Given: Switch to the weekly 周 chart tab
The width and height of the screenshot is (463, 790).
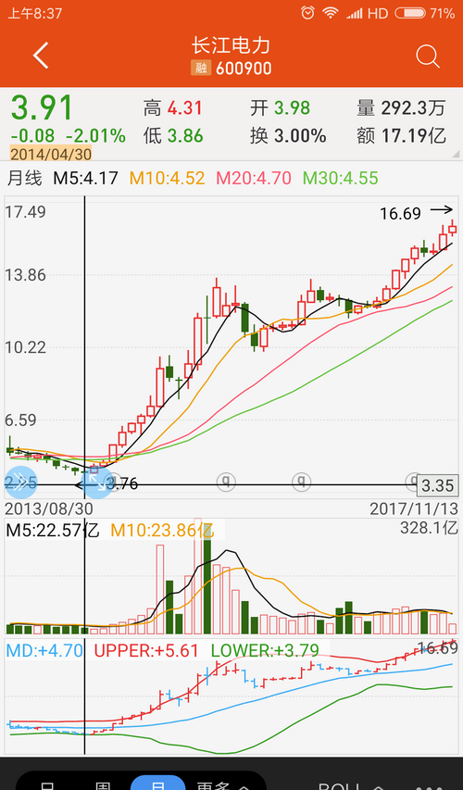Looking at the screenshot, I should [x=103, y=785].
